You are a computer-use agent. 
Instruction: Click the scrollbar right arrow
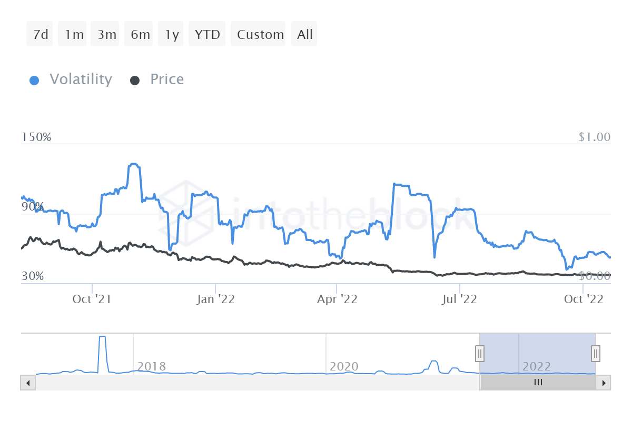point(604,383)
